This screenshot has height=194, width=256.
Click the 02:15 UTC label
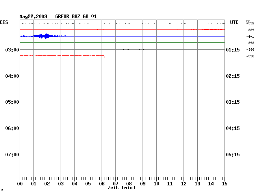click(233, 76)
